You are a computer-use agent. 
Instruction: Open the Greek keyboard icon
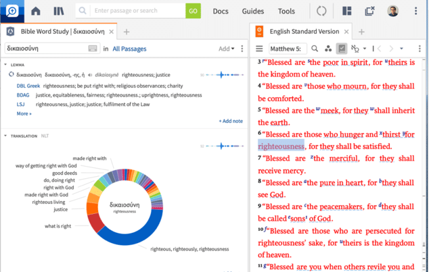click(x=93, y=49)
